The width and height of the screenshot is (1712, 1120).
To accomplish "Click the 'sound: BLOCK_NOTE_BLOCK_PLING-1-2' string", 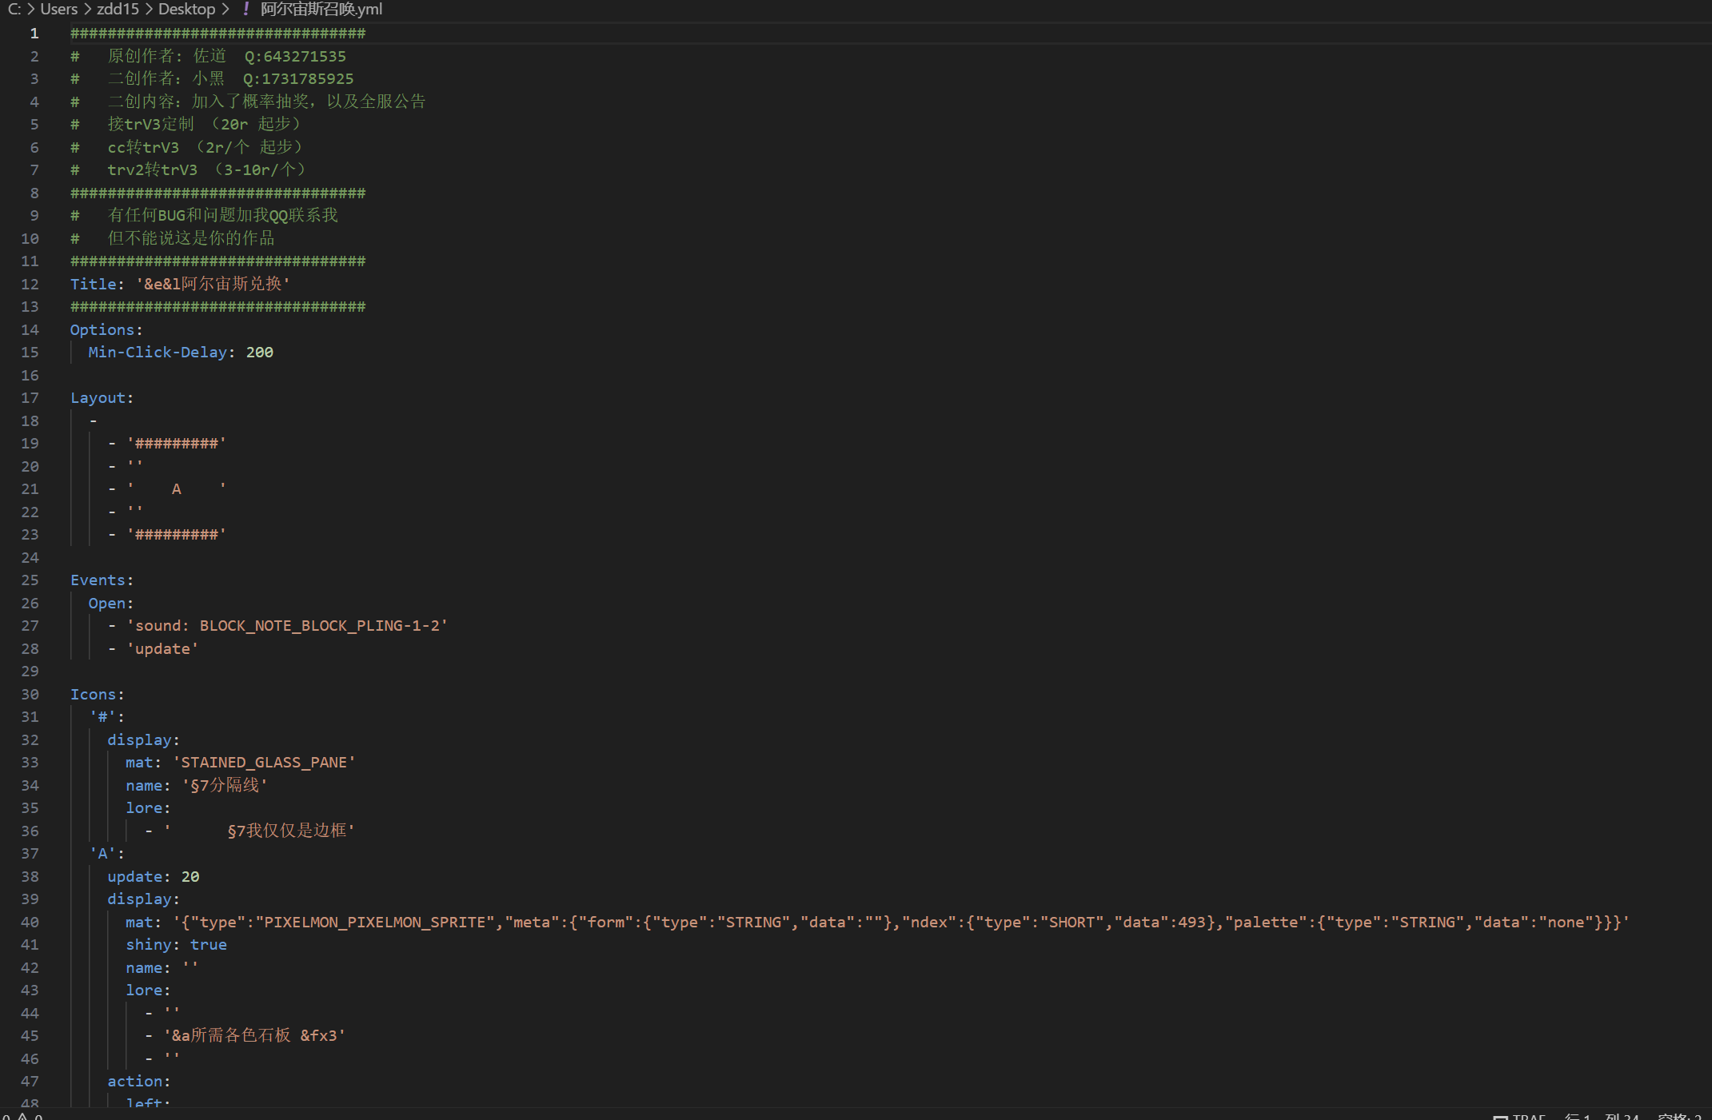I will 287,625.
